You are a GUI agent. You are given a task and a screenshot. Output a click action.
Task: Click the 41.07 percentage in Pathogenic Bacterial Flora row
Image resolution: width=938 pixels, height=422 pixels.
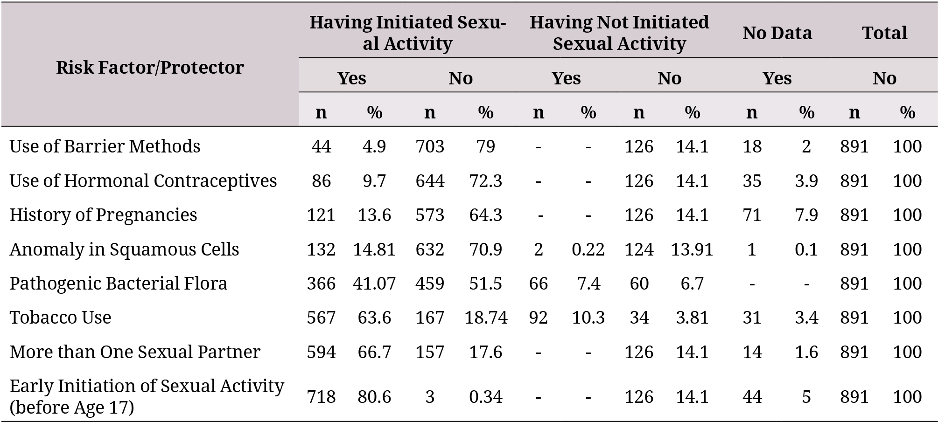point(374,284)
